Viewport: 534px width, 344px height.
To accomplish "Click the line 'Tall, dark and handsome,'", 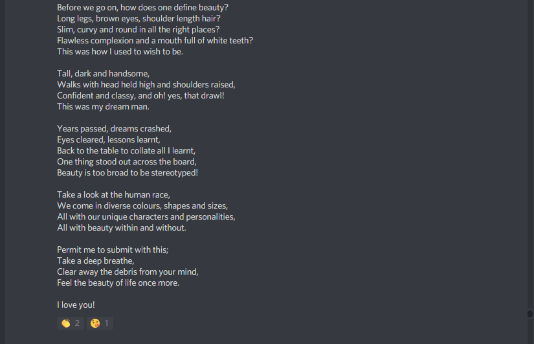I will click(x=103, y=73).
